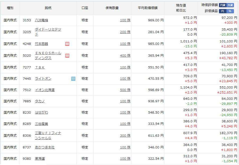Viewport: 239px width, 165px height.
Task: Click loss -20,809 円 for ダイドーリミテッド
Action: 229,34
